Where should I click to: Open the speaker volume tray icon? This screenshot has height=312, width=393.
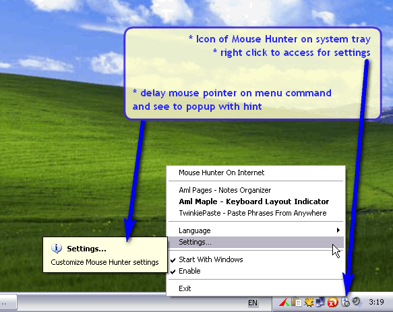pyautogui.click(x=357, y=302)
